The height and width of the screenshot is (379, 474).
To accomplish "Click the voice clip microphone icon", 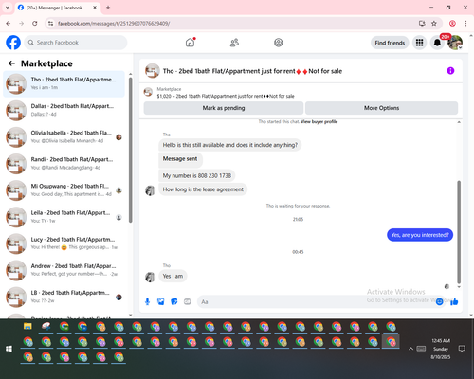I will coord(147,302).
